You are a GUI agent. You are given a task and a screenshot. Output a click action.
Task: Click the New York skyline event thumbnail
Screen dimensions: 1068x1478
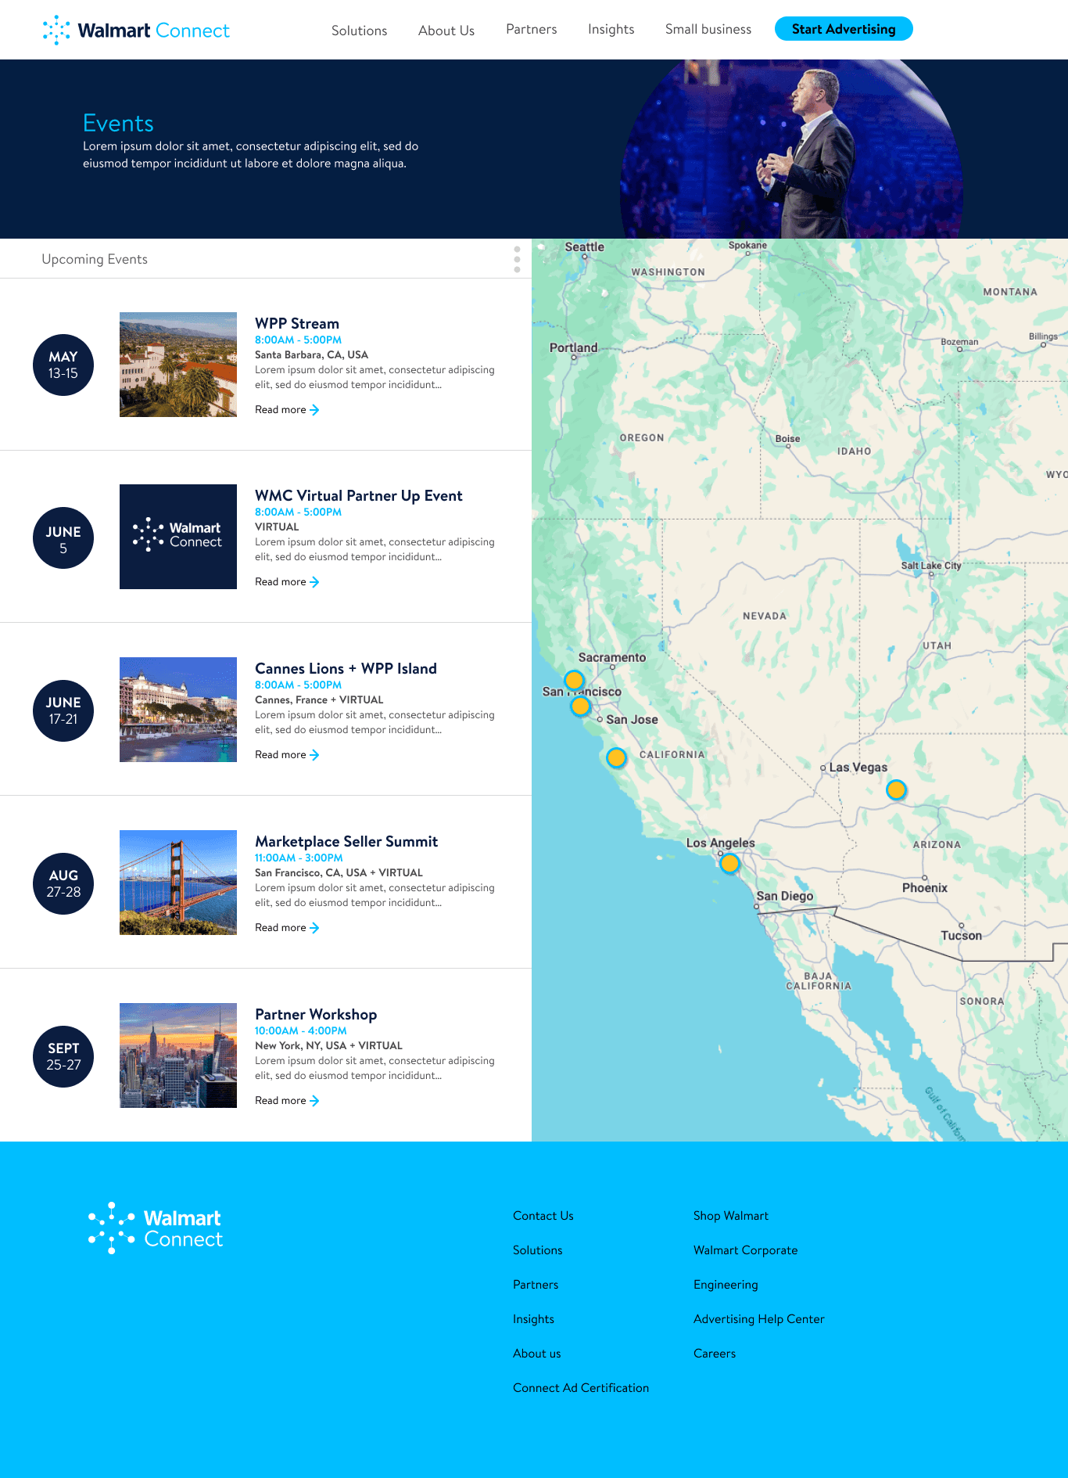(x=178, y=1055)
